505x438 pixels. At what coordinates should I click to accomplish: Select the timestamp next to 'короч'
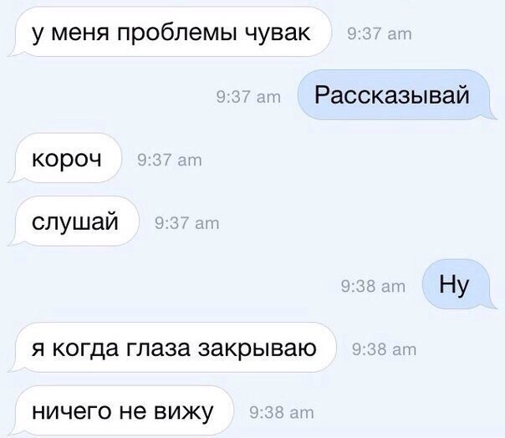170,160
